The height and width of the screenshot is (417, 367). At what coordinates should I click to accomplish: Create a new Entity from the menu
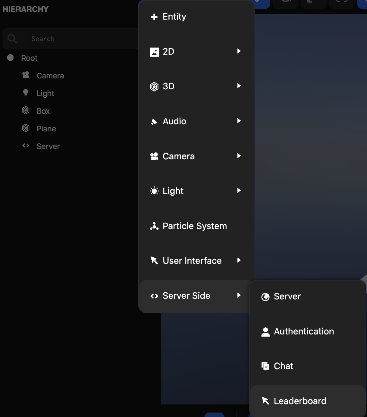pos(174,16)
